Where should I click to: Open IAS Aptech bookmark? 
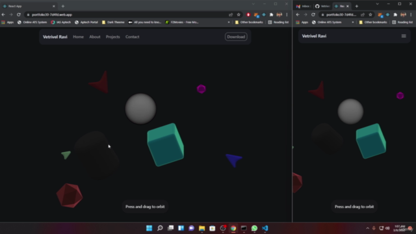click(60, 22)
